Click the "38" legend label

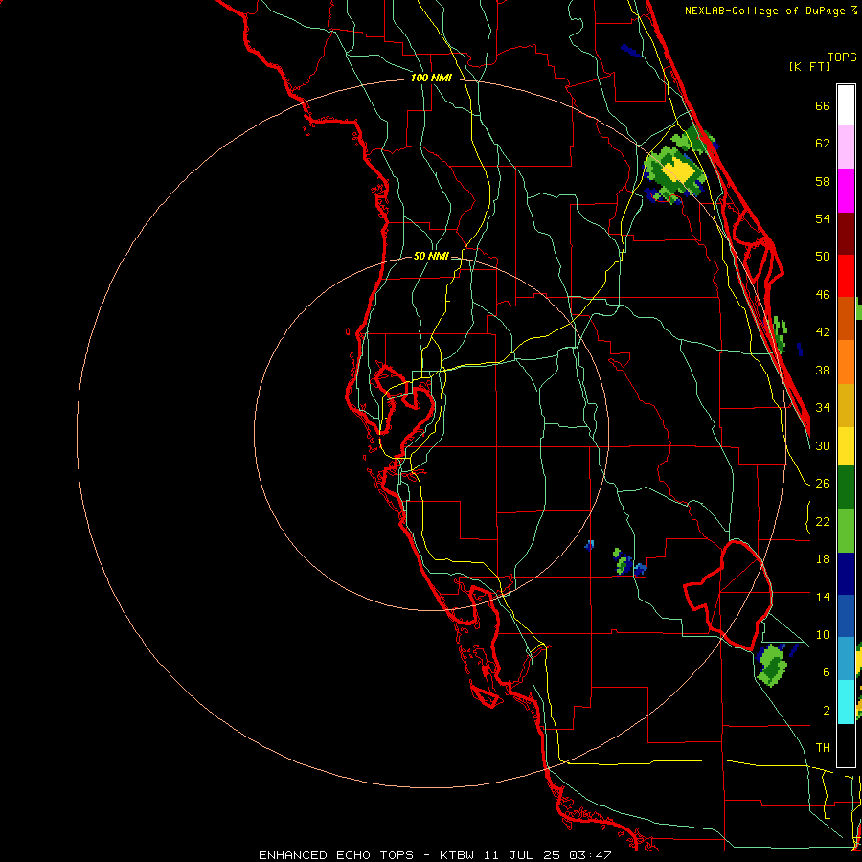tap(823, 371)
